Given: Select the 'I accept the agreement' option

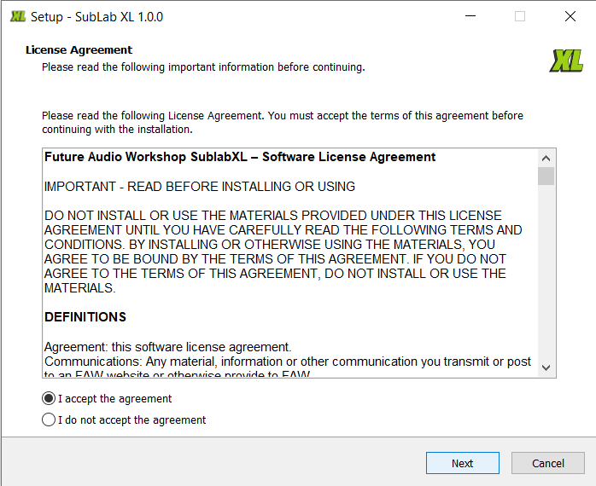Looking at the screenshot, I should (49, 398).
